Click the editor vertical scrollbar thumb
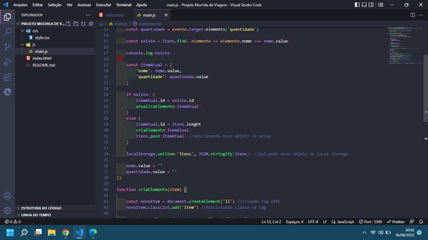 (x=426, y=88)
